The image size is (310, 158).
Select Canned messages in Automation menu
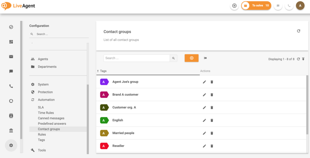51,118
